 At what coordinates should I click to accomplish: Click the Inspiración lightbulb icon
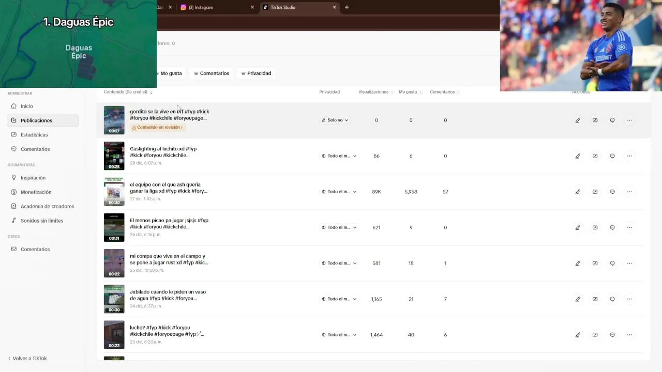14,178
